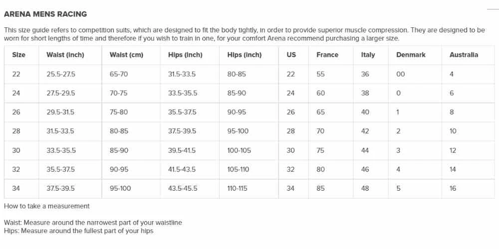
Task: Click the How to take a measurement text
Action: [47, 206]
